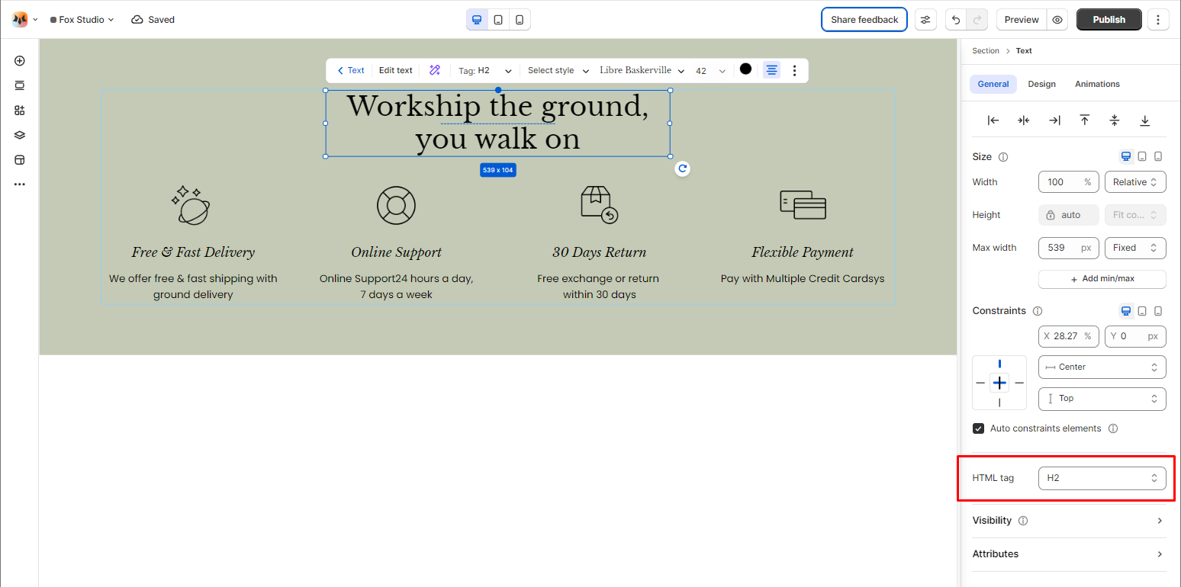Open the HTML tag H2 dropdown
This screenshot has width=1181, height=587.
1102,478
